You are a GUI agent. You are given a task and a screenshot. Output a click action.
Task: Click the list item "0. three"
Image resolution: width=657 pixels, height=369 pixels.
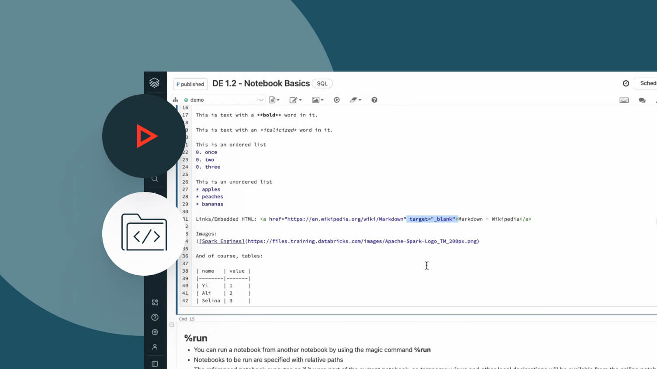(208, 167)
